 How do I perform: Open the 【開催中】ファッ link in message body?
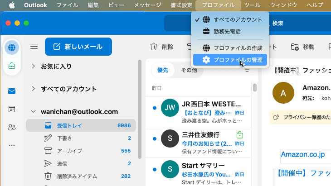[303, 173]
